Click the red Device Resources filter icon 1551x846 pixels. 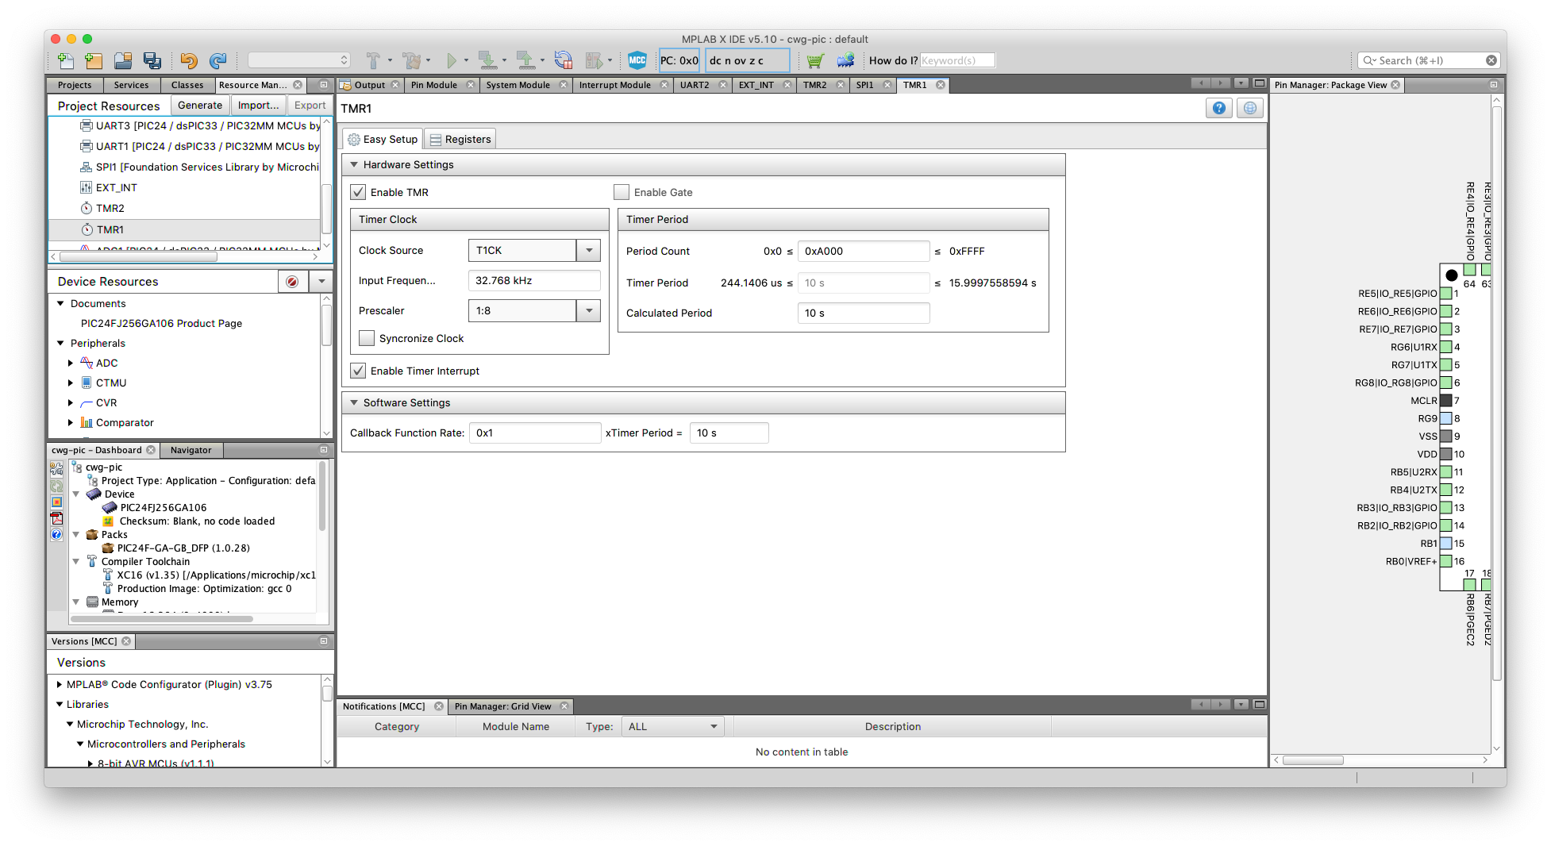292,282
